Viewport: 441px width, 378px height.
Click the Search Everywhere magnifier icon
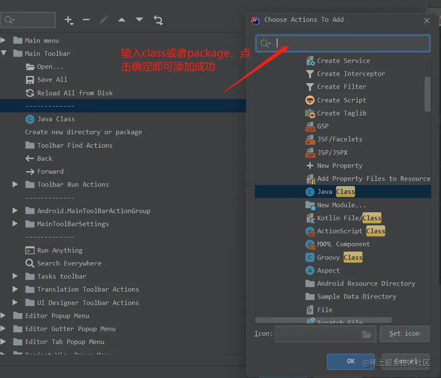(30, 263)
